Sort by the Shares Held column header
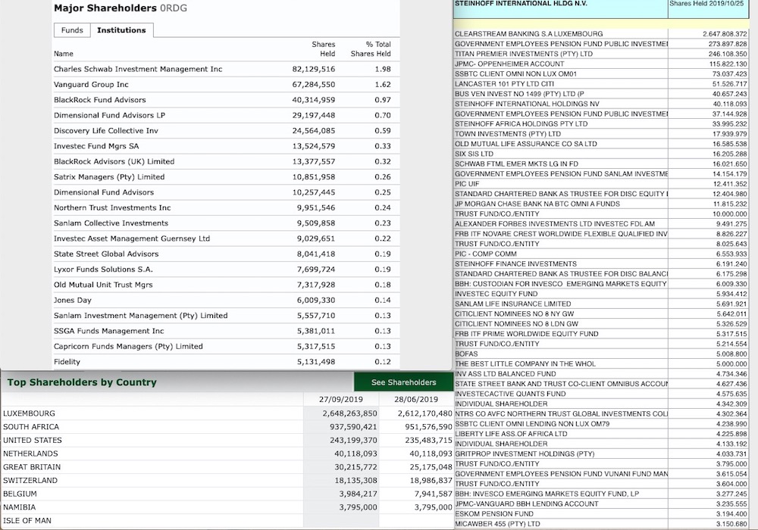The image size is (758, 530). (324, 48)
